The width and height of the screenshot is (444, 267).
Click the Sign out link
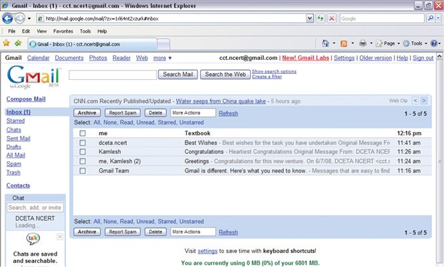423,58
